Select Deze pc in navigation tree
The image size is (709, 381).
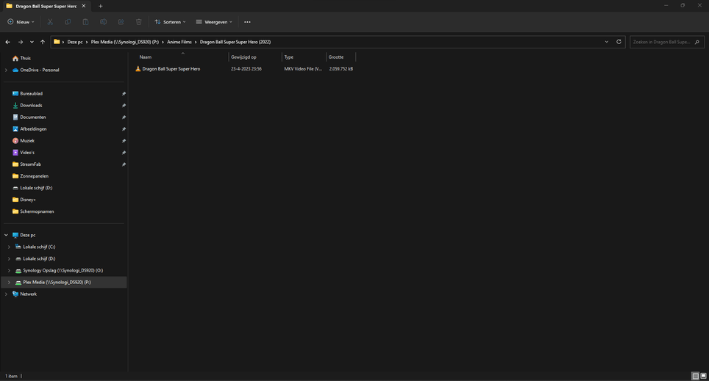point(28,235)
